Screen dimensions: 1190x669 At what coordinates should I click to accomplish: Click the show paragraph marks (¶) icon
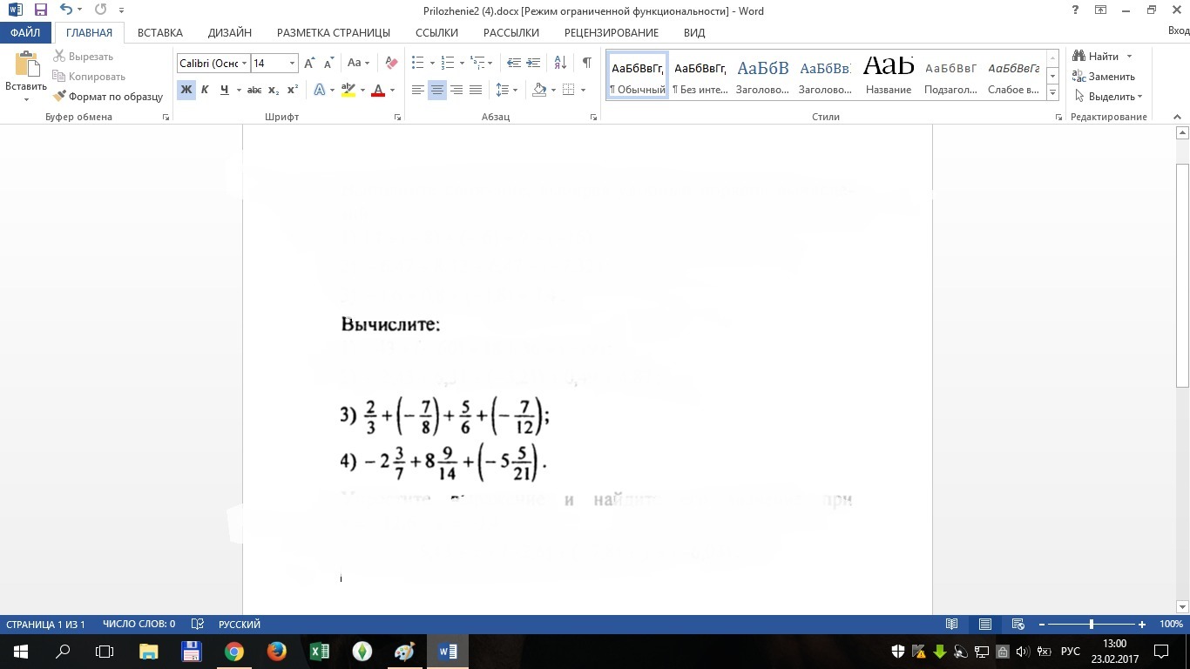(586, 63)
